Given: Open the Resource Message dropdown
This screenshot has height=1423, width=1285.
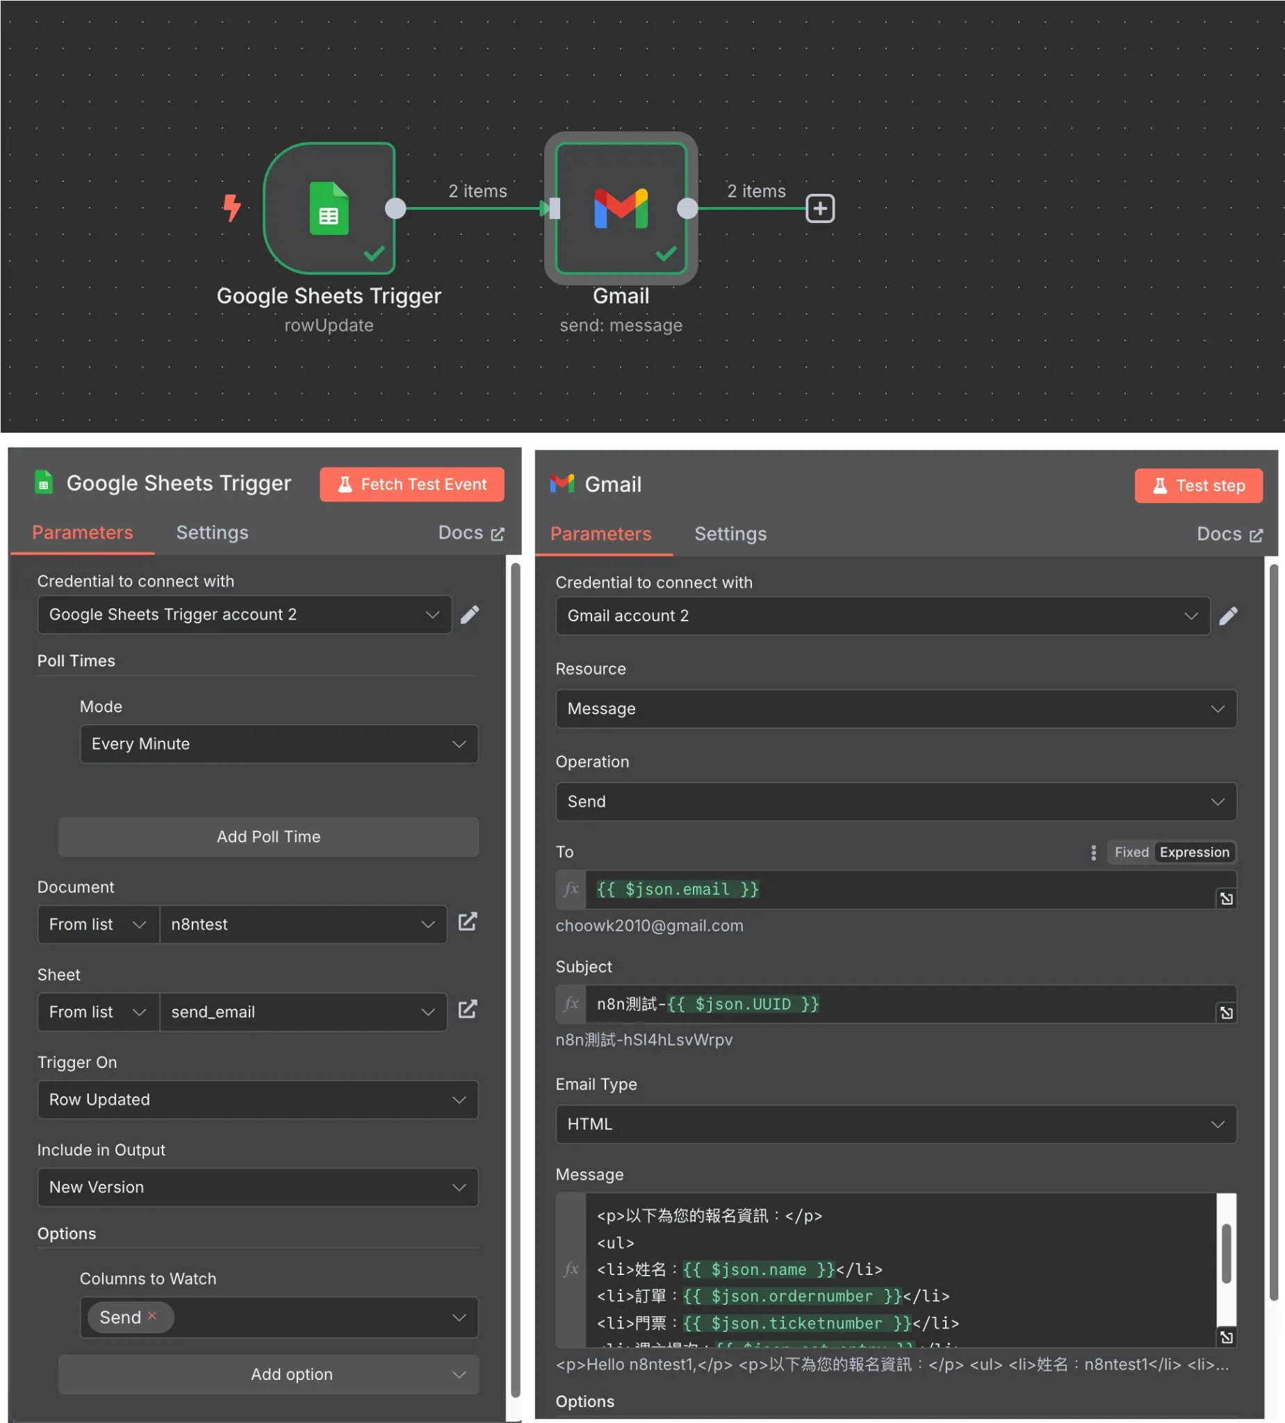Looking at the screenshot, I should 896,709.
